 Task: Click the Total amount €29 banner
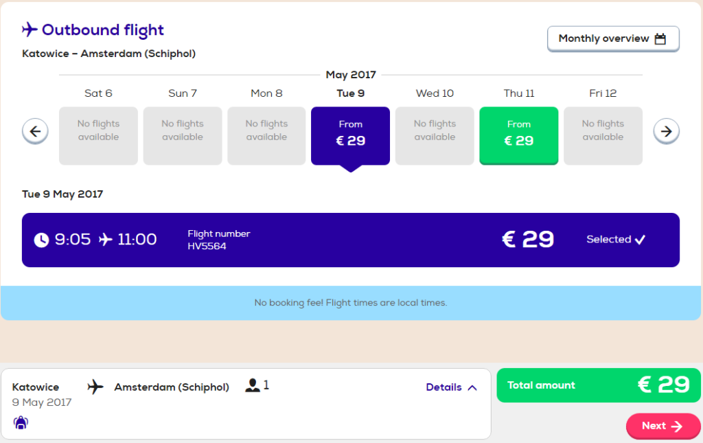coord(599,385)
